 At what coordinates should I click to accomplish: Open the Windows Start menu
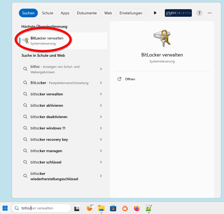5,208
